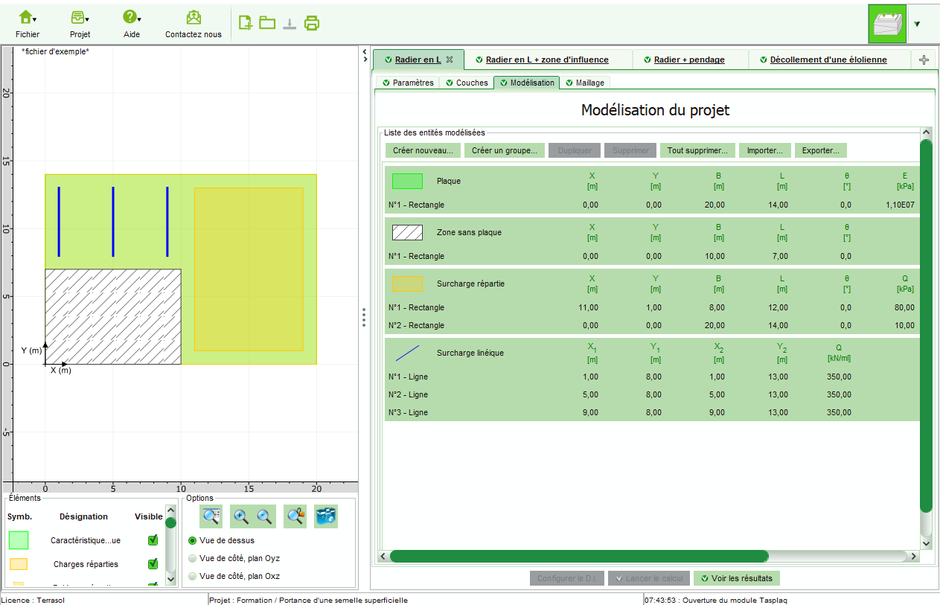Click the 1,10E07 modulus value cell
The image size is (940, 605).
click(901, 205)
